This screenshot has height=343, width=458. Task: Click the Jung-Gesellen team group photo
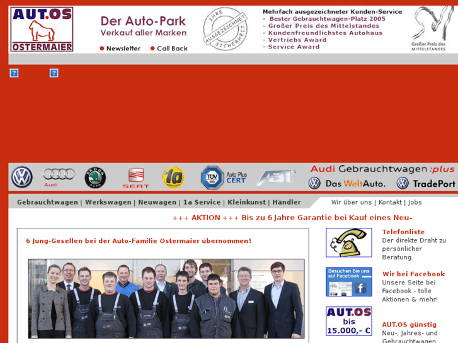coord(166,298)
